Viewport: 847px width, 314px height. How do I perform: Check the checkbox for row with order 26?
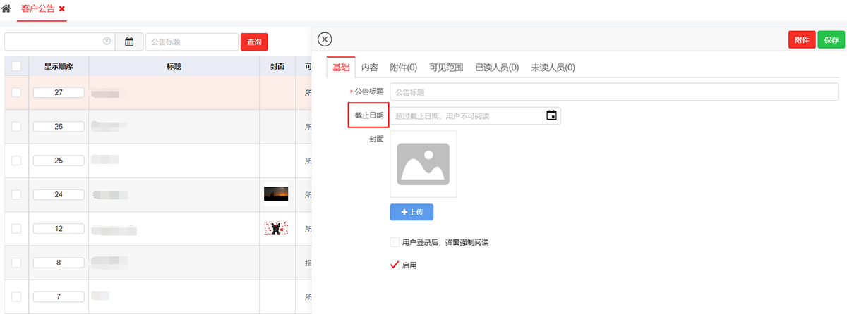pyautogui.click(x=16, y=127)
